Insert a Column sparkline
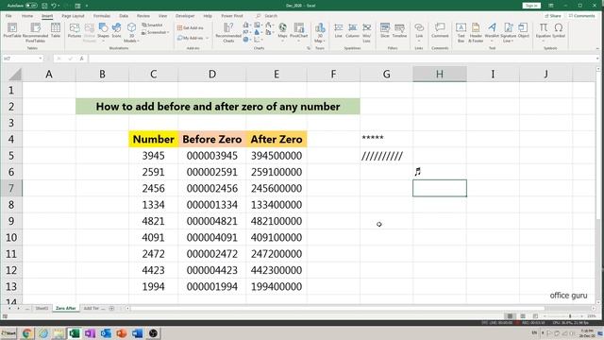Image resolution: width=604 pixels, height=340 pixels. [x=352, y=30]
